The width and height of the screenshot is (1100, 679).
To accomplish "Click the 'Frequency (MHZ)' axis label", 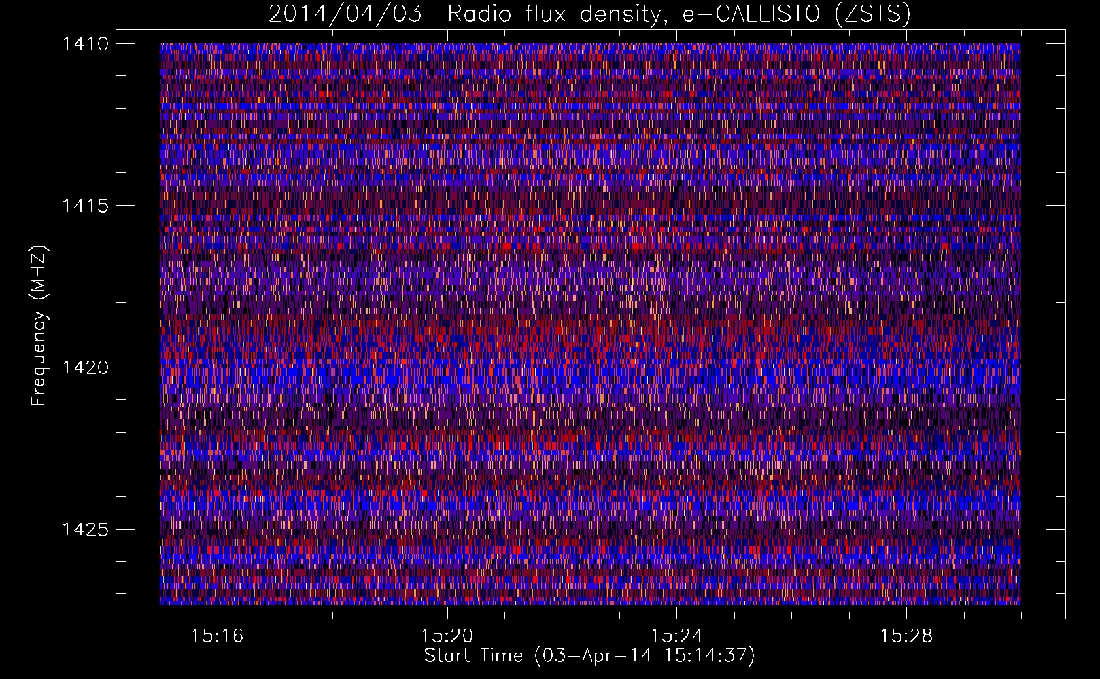I will pos(39,326).
